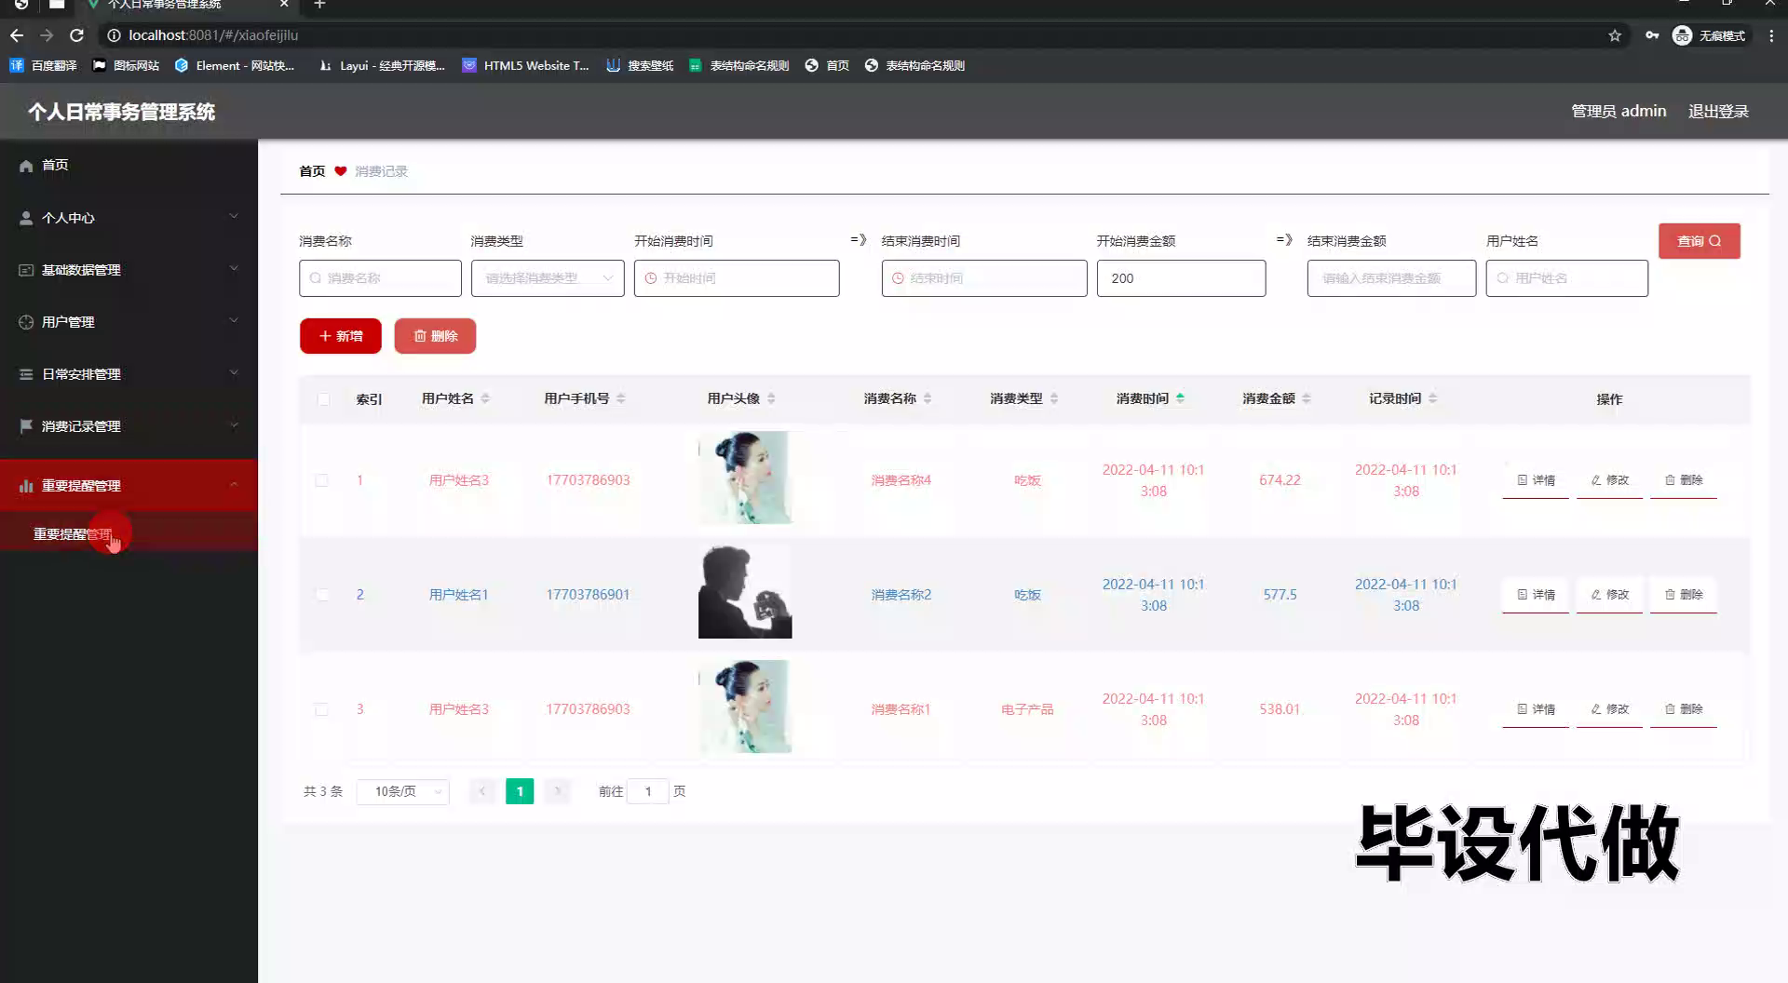Viewport: 1788px width, 983px height.
Task: Open the incognito profile icon
Action: 1682,35
